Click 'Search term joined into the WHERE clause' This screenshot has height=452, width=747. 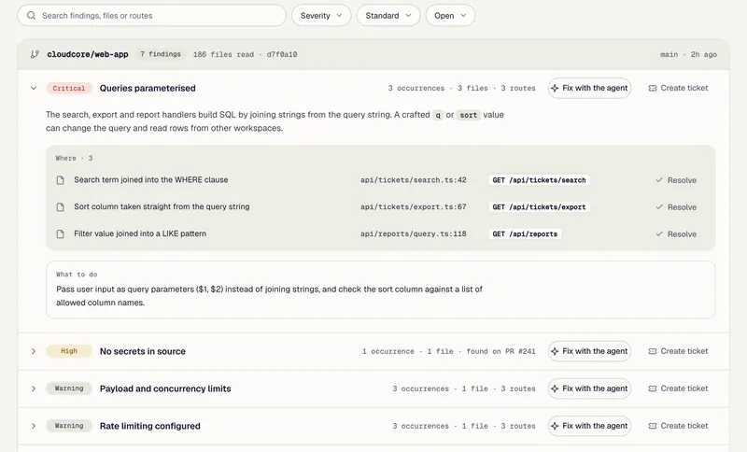tap(151, 180)
